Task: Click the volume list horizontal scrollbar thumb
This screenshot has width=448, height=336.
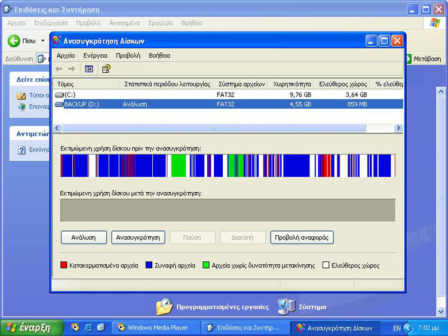Action: tap(214, 128)
